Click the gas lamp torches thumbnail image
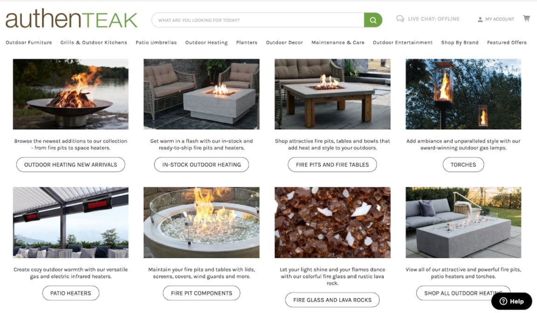 463,94
